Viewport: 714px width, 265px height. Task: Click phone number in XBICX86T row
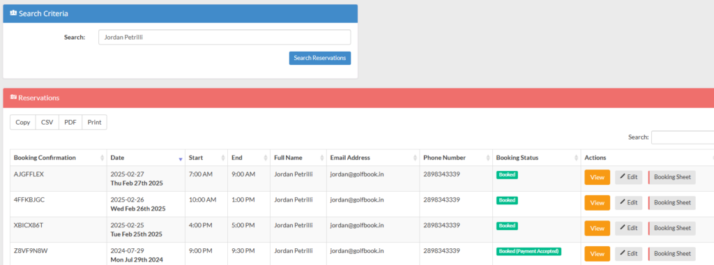click(x=441, y=225)
